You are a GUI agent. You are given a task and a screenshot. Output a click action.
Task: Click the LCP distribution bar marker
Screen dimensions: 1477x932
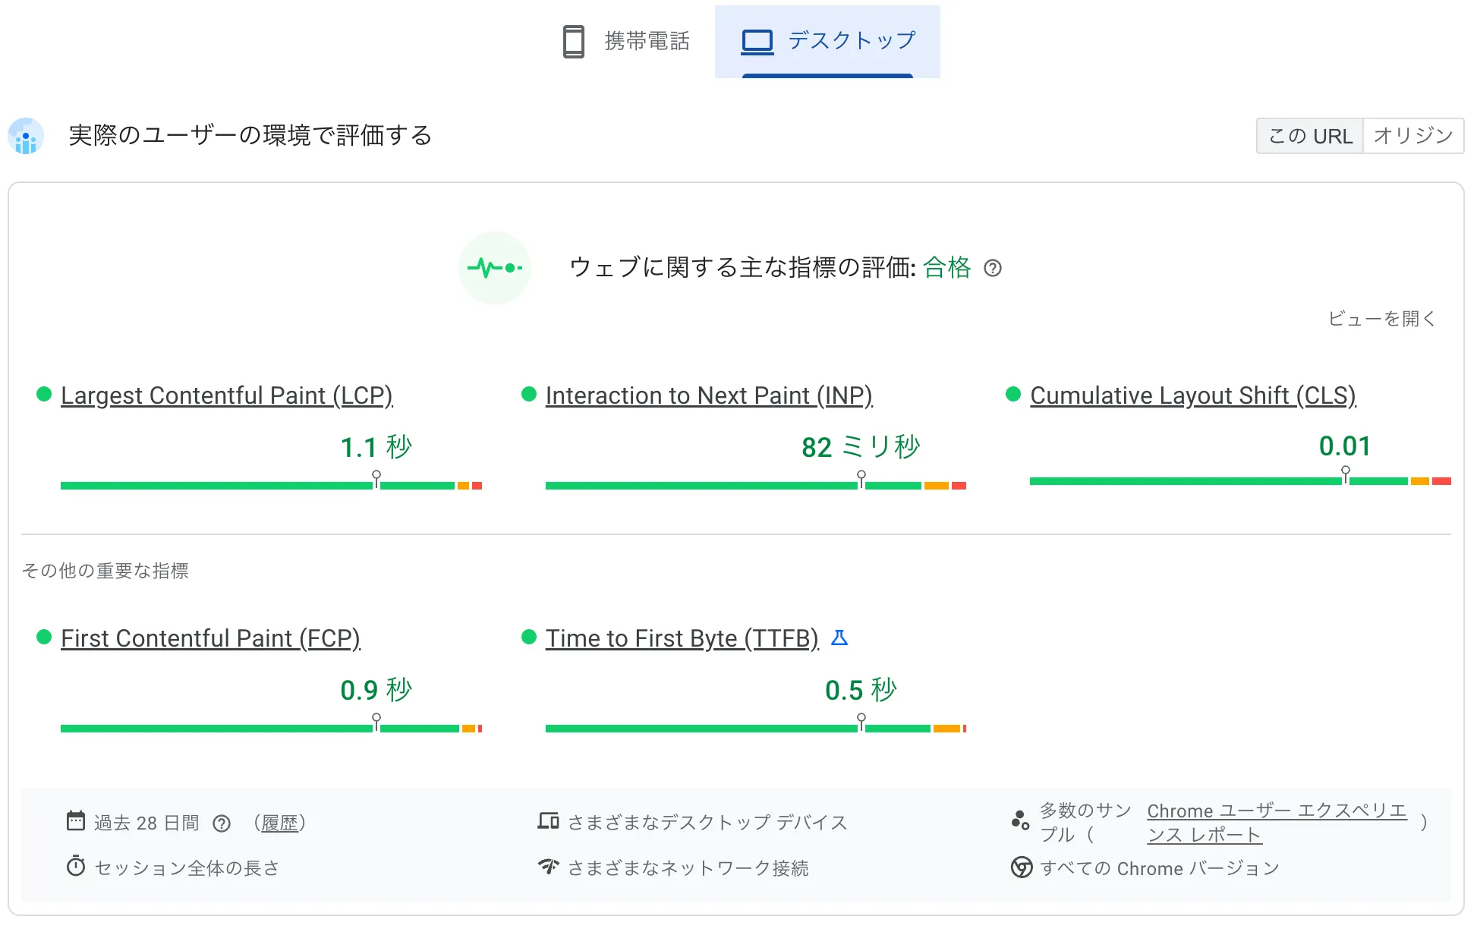tap(376, 479)
